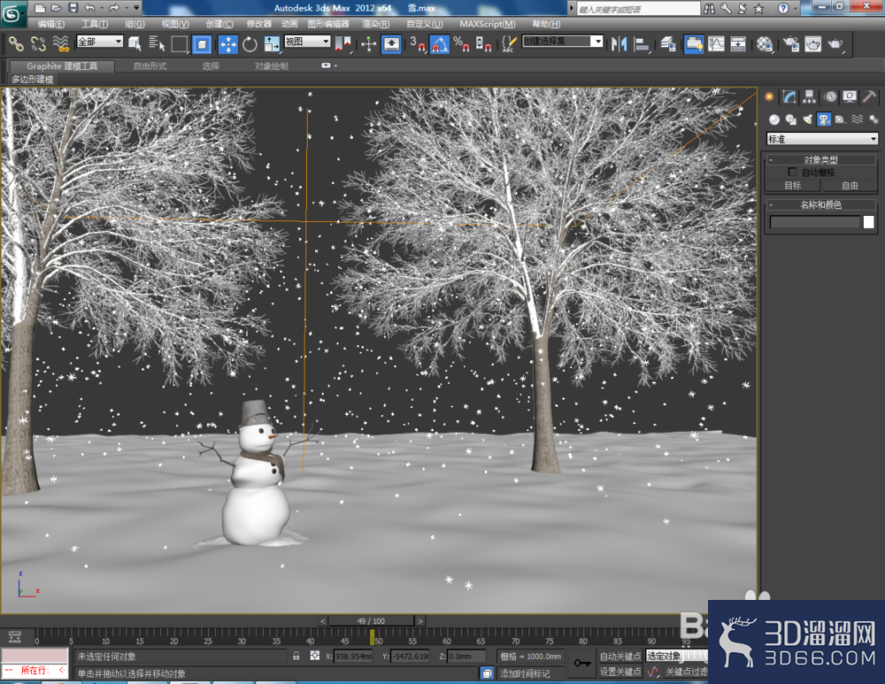Click the time slider showing 49 / 100
Image resolution: width=885 pixels, height=684 pixels.
[371, 621]
